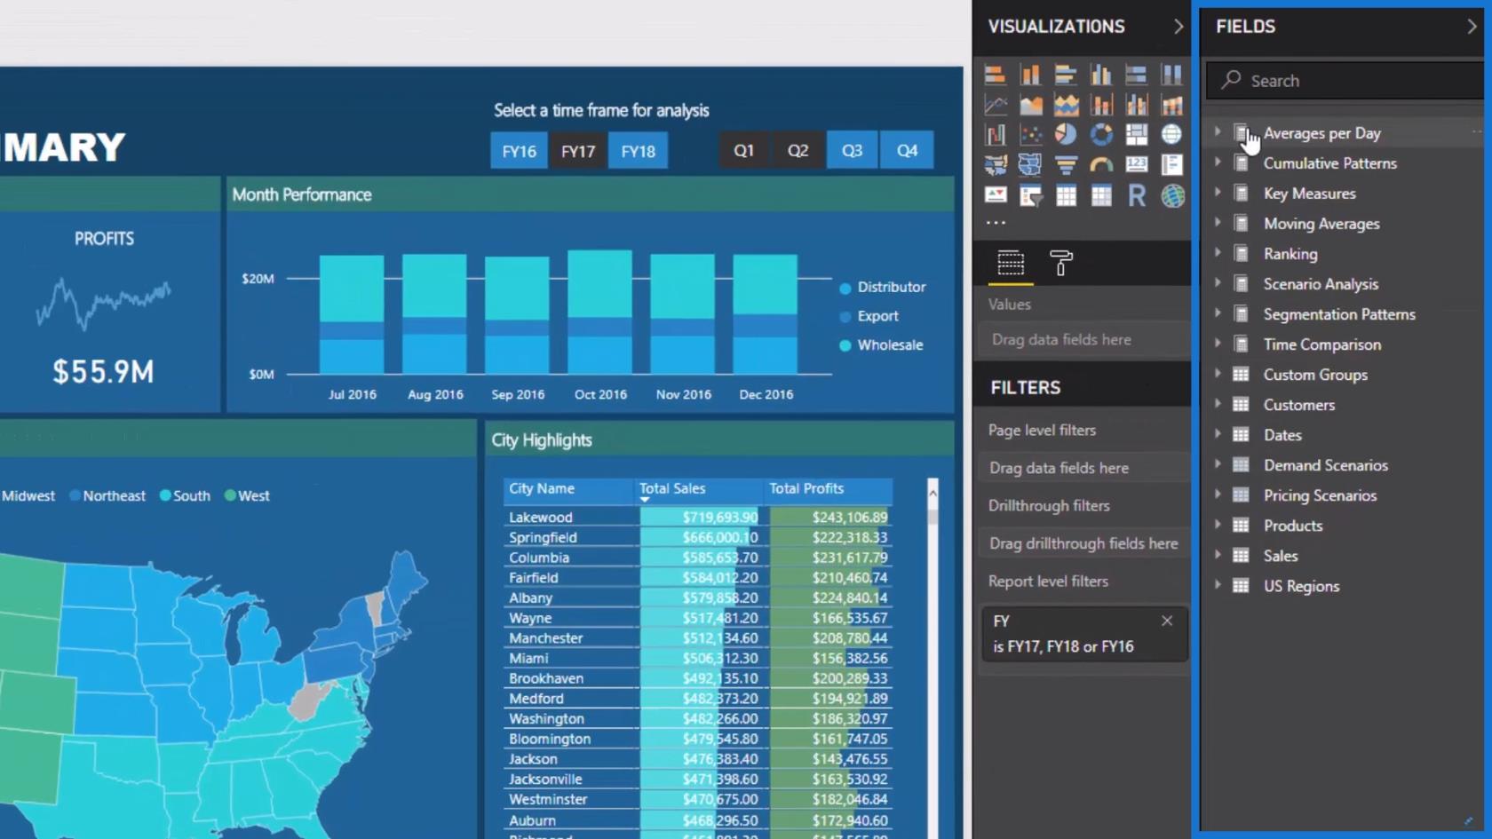Viewport: 1492px width, 839px height.
Task: Select the map globe visual
Action: [1172, 135]
